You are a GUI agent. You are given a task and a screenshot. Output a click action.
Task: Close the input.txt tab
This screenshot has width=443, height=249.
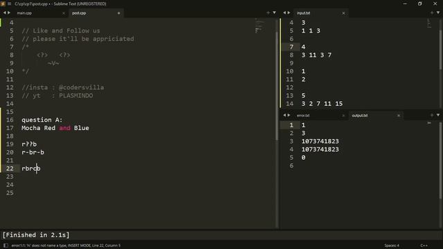coord(343,13)
